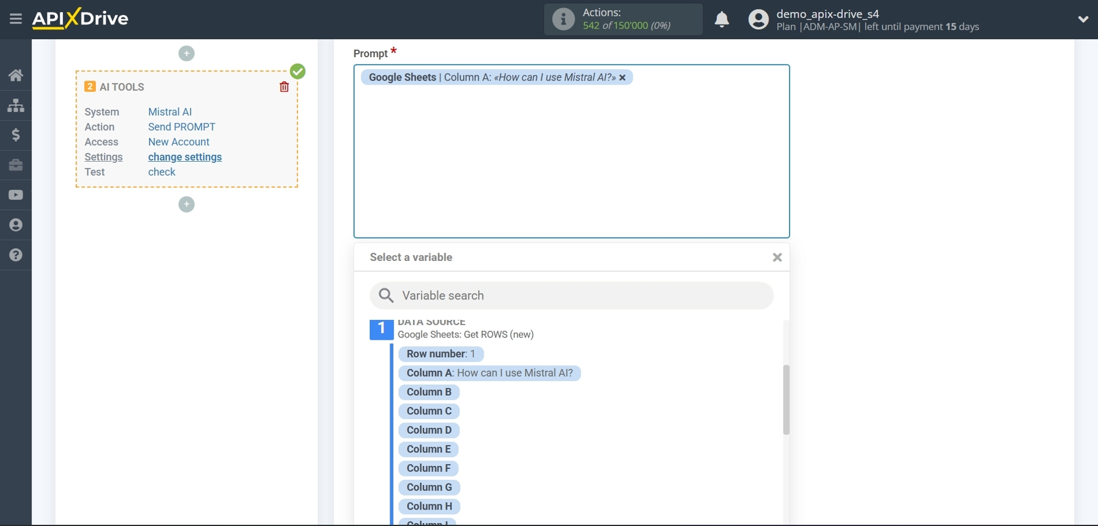Close the 'Select a variable' panel
Viewport: 1098px width, 526px height.
click(x=777, y=257)
